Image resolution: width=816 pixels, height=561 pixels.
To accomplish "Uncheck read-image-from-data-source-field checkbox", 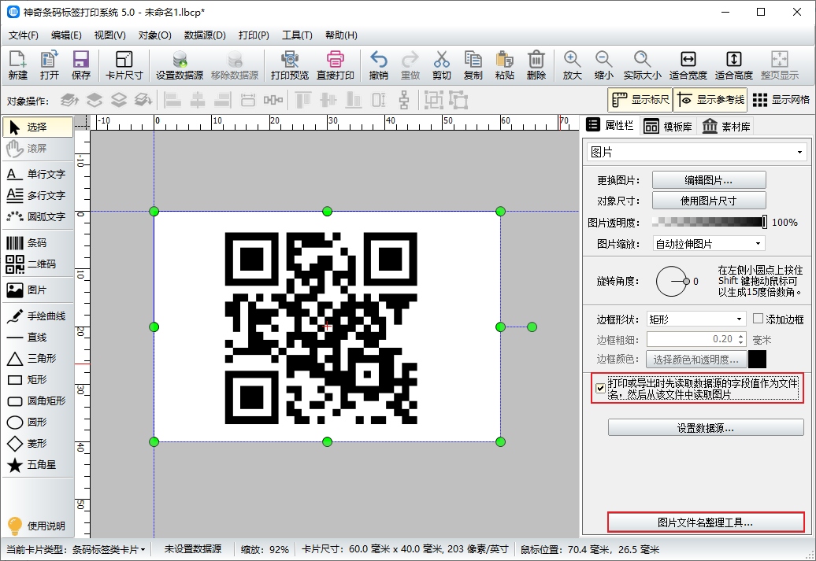I will [600, 389].
